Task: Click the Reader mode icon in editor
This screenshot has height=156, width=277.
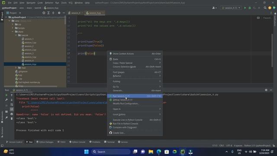Action: [258, 18]
